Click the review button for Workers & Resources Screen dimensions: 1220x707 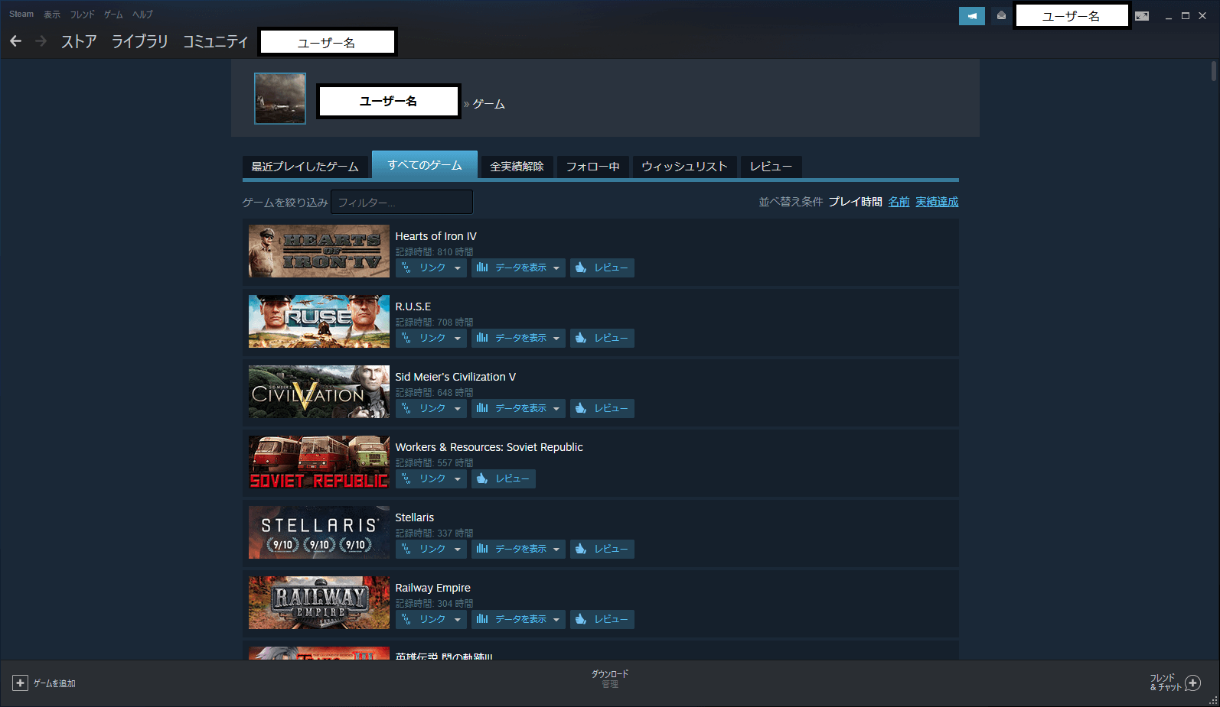503,478
